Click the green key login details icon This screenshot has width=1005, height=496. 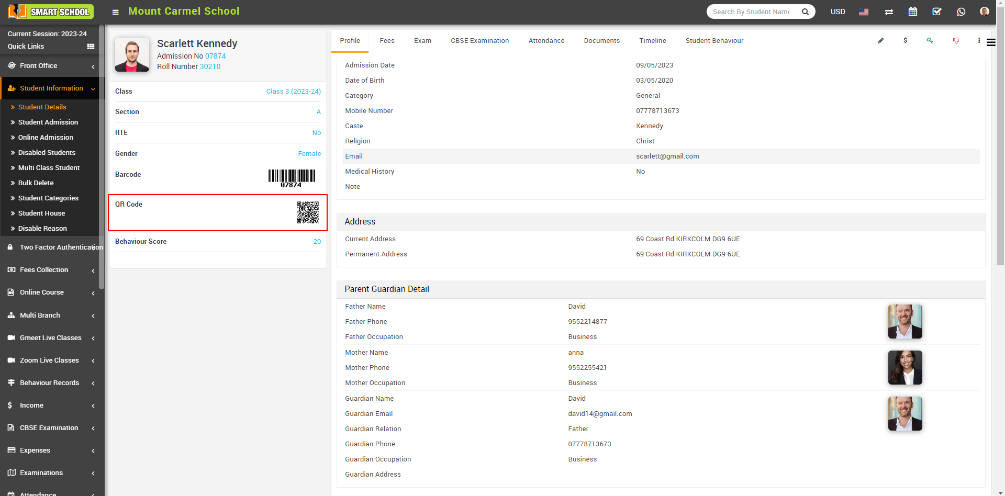[x=930, y=41]
